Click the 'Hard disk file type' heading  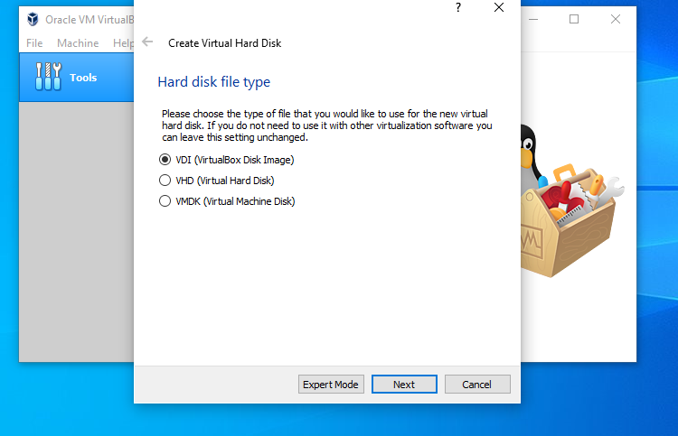coord(213,82)
